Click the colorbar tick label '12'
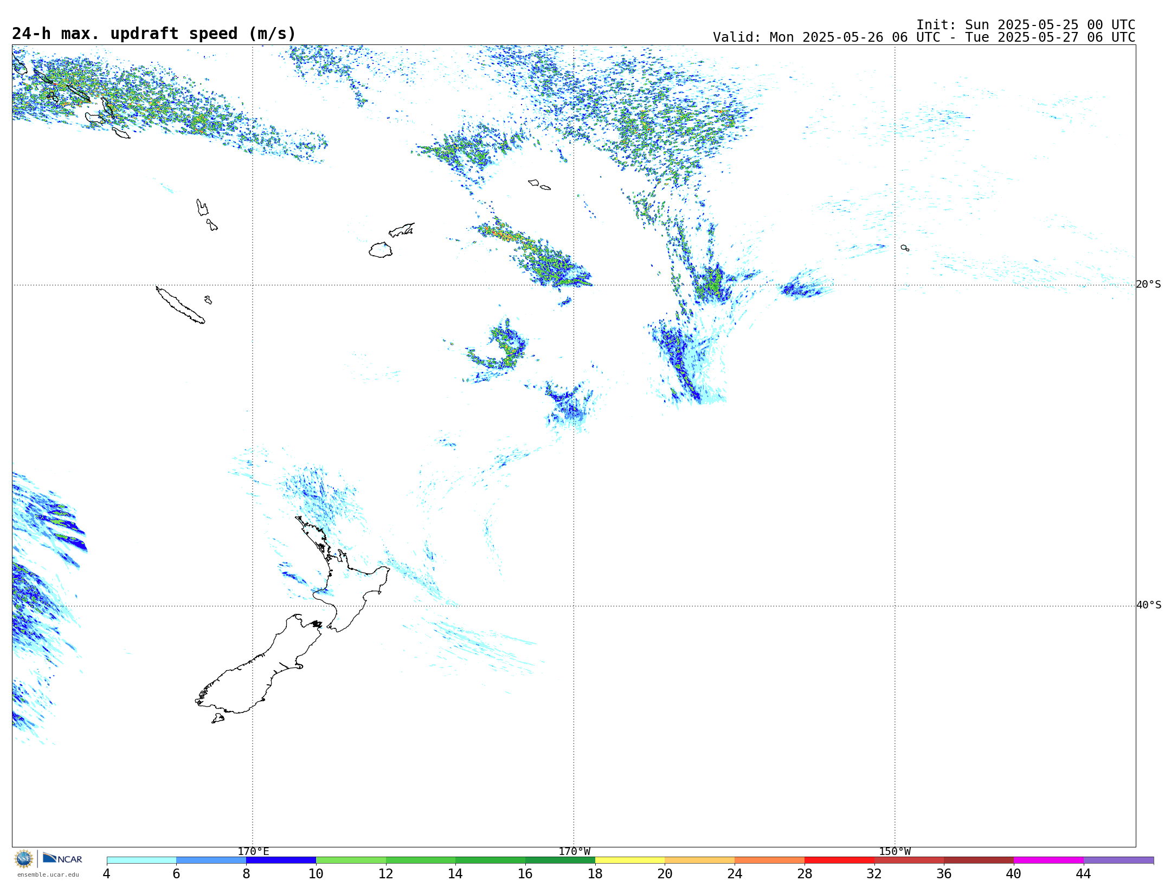 coord(386,874)
